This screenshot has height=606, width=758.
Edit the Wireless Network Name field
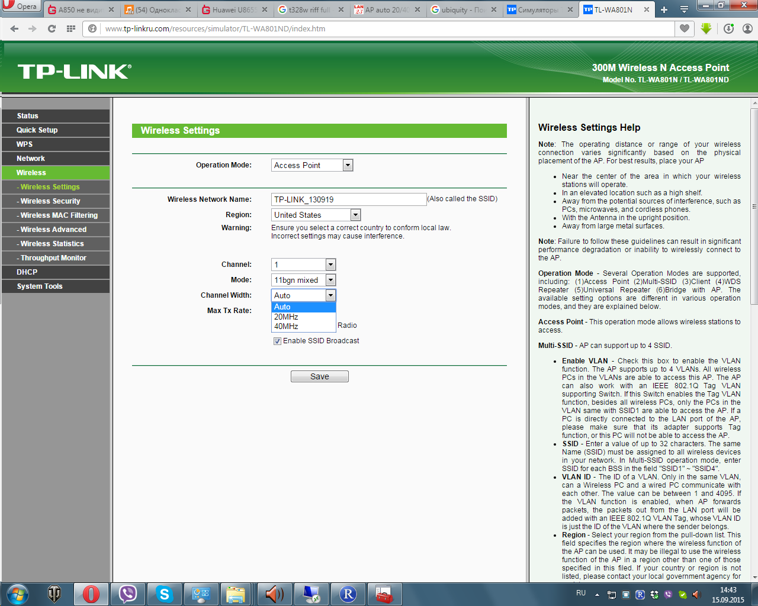(349, 199)
